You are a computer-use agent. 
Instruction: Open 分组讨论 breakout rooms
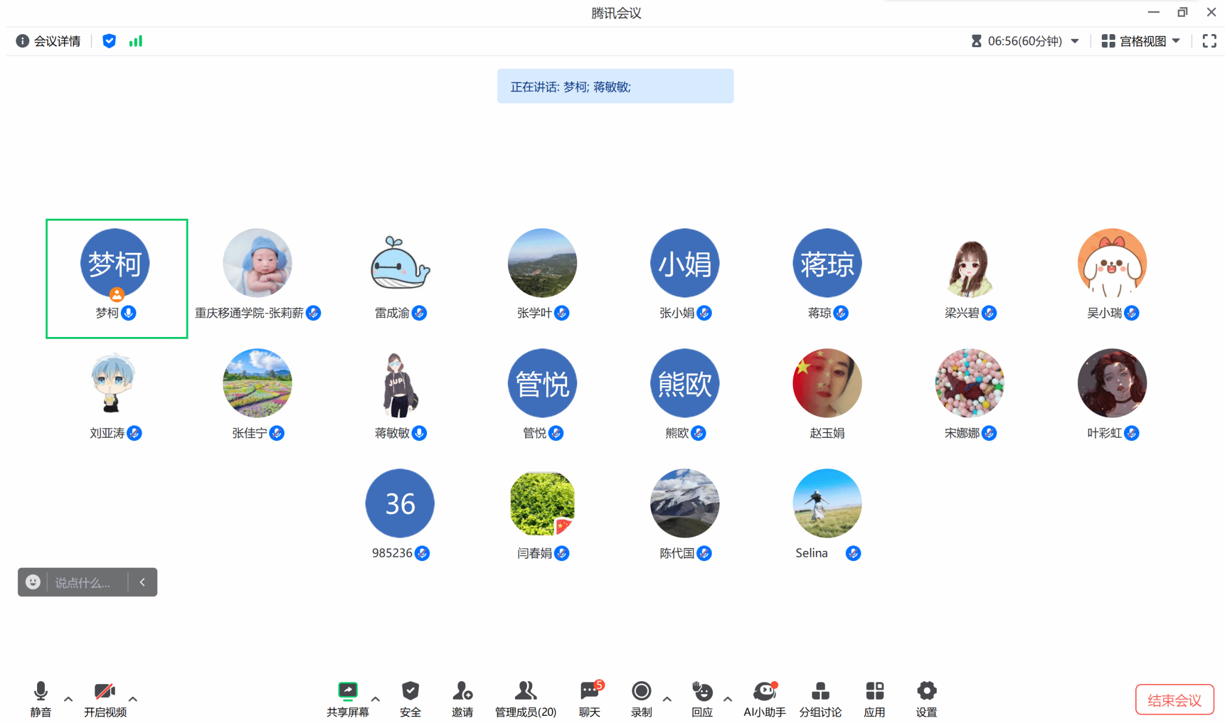coord(820,699)
